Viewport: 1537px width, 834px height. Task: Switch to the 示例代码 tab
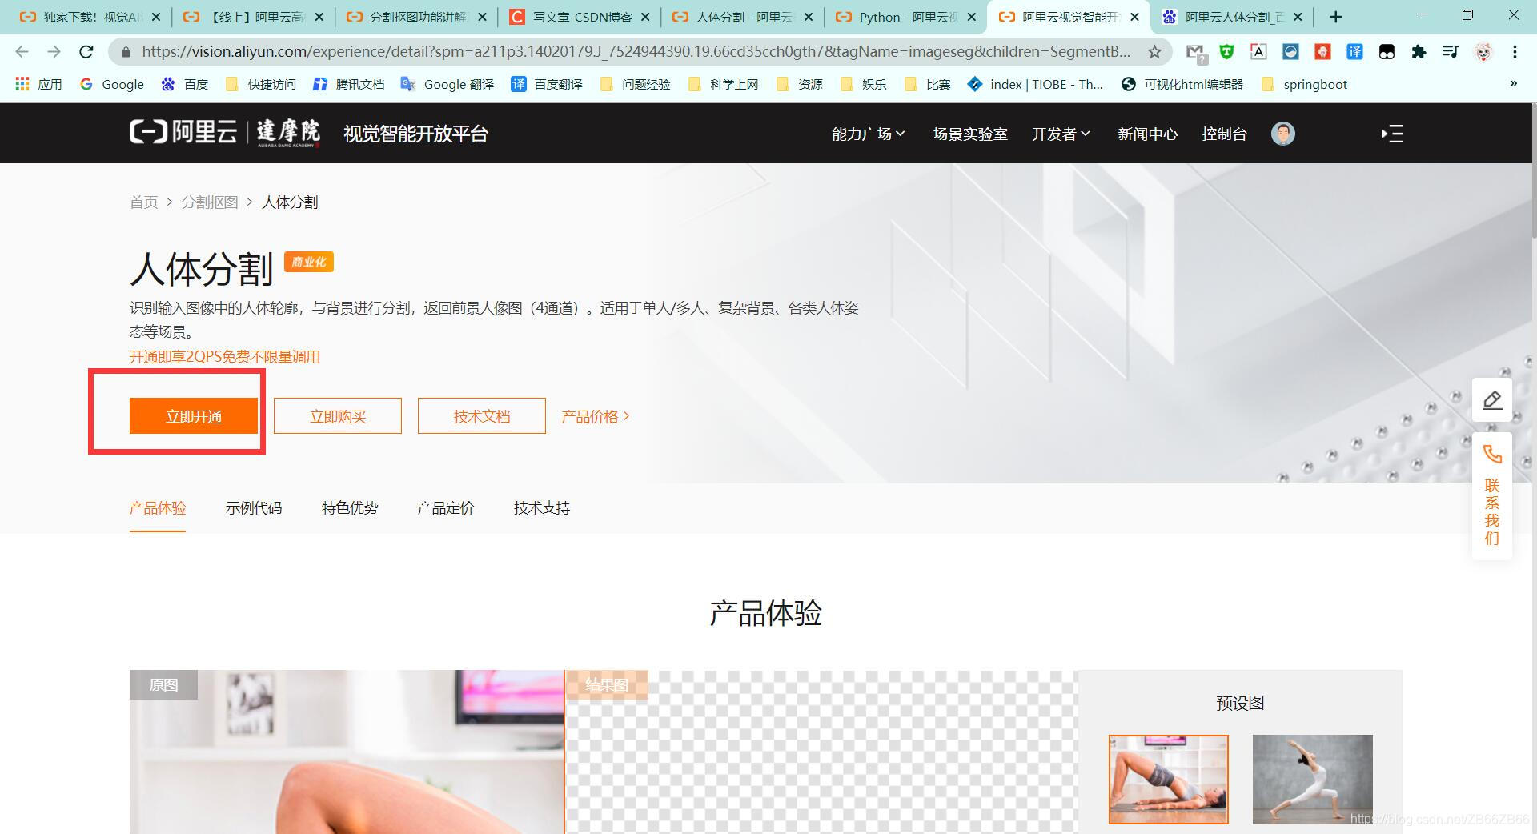[253, 507]
